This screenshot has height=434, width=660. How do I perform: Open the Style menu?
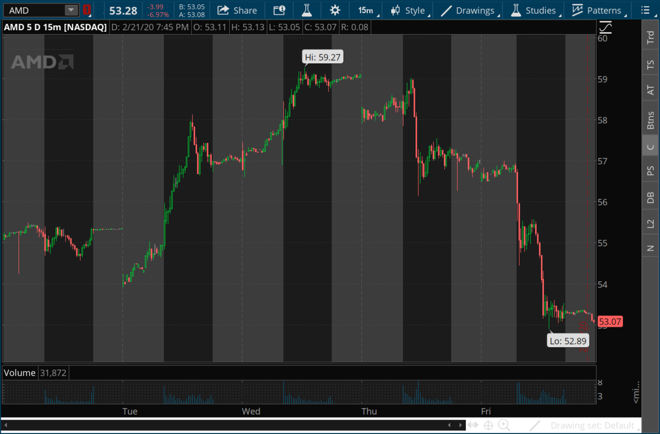click(410, 10)
